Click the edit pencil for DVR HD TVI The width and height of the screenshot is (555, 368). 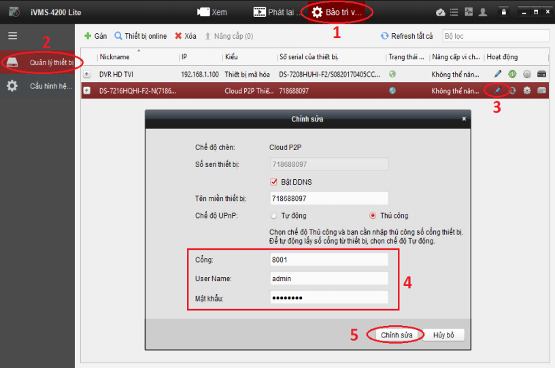click(498, 73)
